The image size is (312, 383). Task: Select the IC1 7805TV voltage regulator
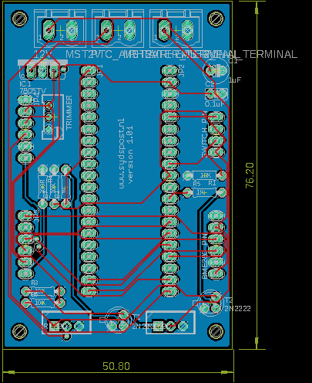[42, 69]
